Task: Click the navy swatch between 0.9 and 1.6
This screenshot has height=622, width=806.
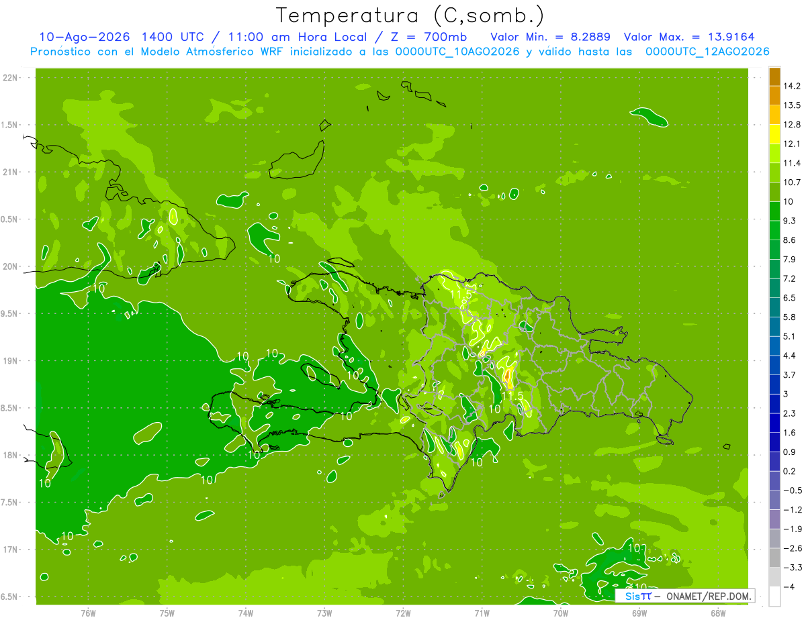Action: (x=774, y=442)
